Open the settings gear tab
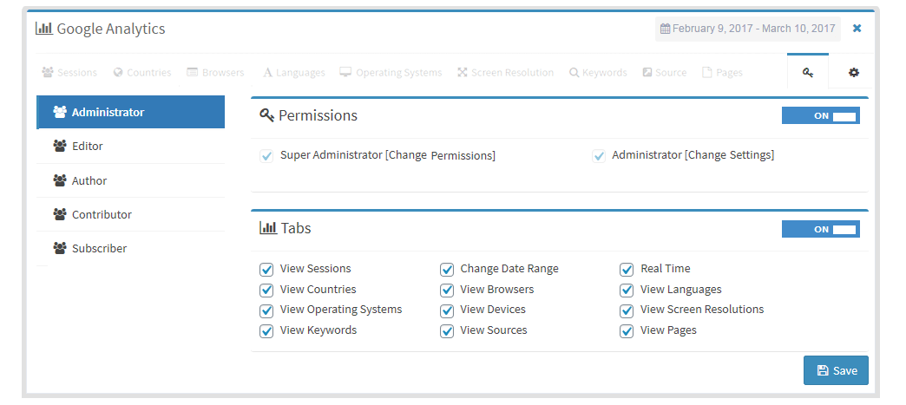 pyautogui.click(x=853, y=72)
